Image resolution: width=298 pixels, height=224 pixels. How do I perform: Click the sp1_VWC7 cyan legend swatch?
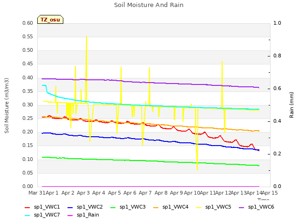[27, 216]
